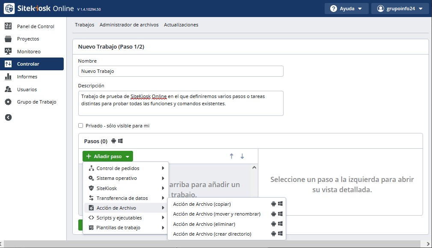
Task: Click the Grupo de Trabajo gear icon
Action: click(x=8, y=102)
